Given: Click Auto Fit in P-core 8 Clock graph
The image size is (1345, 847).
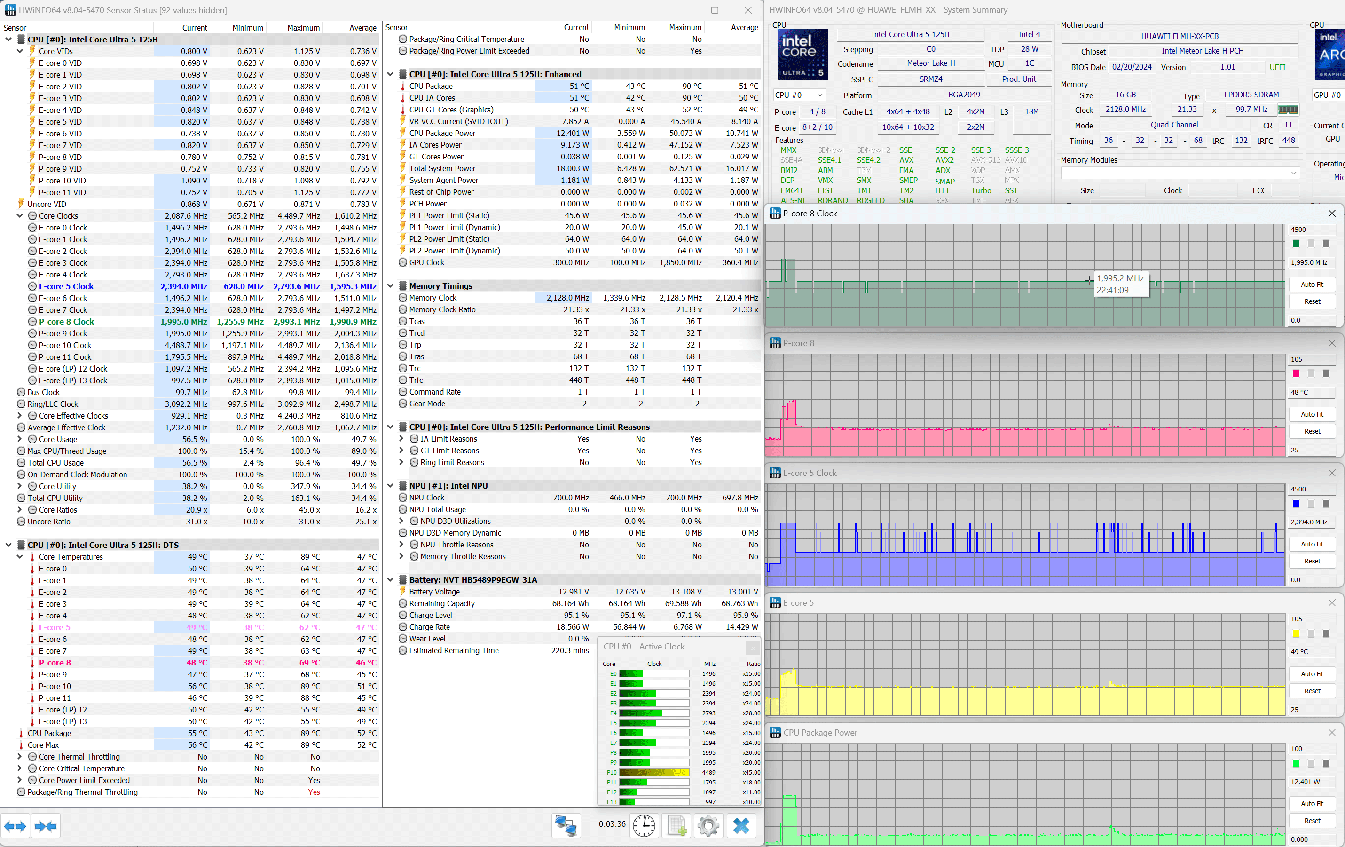Looking at the screenshot, I should coord(1312,285).
